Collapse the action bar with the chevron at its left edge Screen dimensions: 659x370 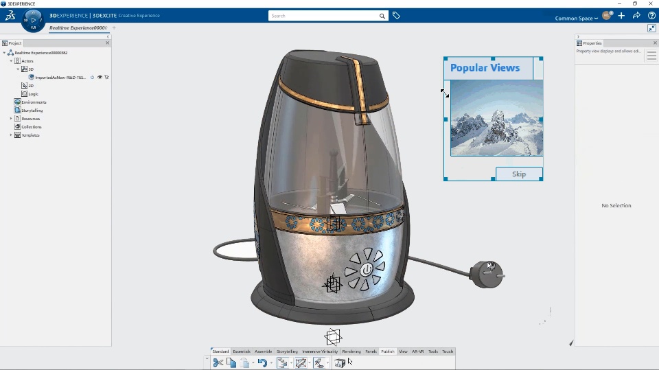207,358
